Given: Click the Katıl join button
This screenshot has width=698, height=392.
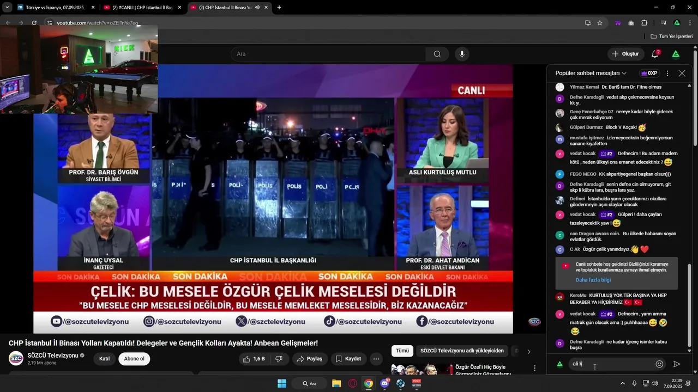Looking at the screenshot, I should (104, 359).
